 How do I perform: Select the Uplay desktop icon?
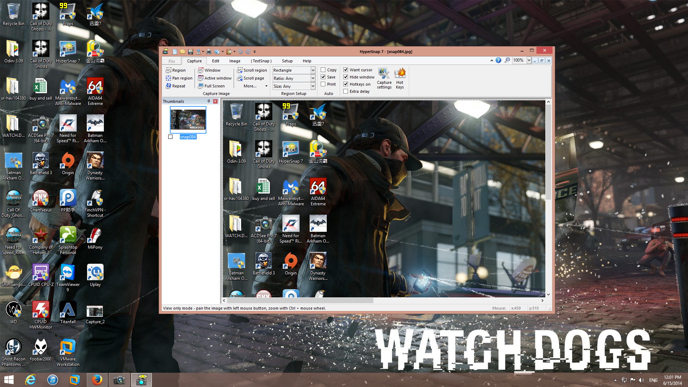coord(95,276)
